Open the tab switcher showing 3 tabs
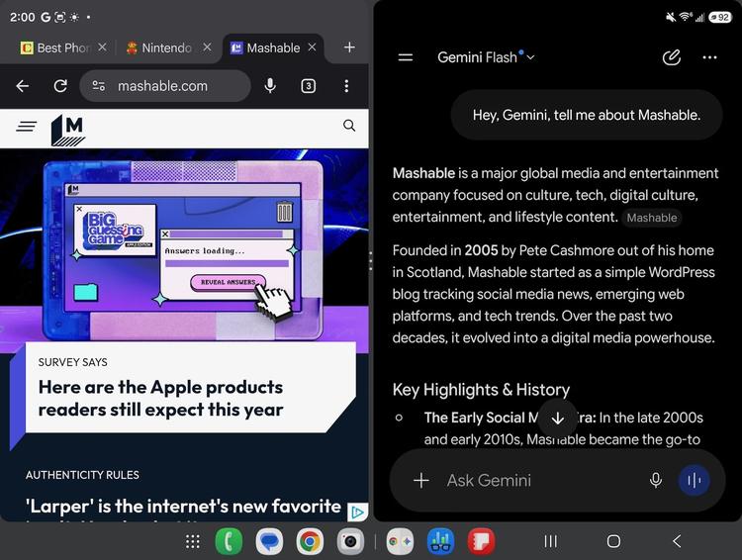Screen dimensions: 742x560 (x=308, y=86)
